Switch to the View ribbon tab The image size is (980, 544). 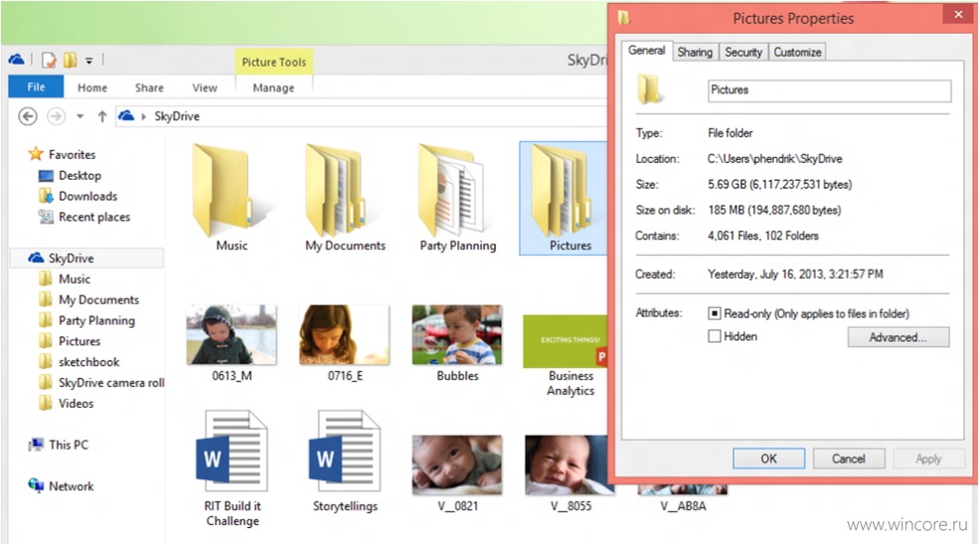pyautogui.click(x=205, y=88)
